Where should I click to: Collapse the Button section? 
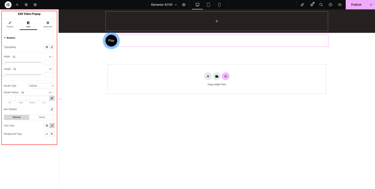(10, 38)
